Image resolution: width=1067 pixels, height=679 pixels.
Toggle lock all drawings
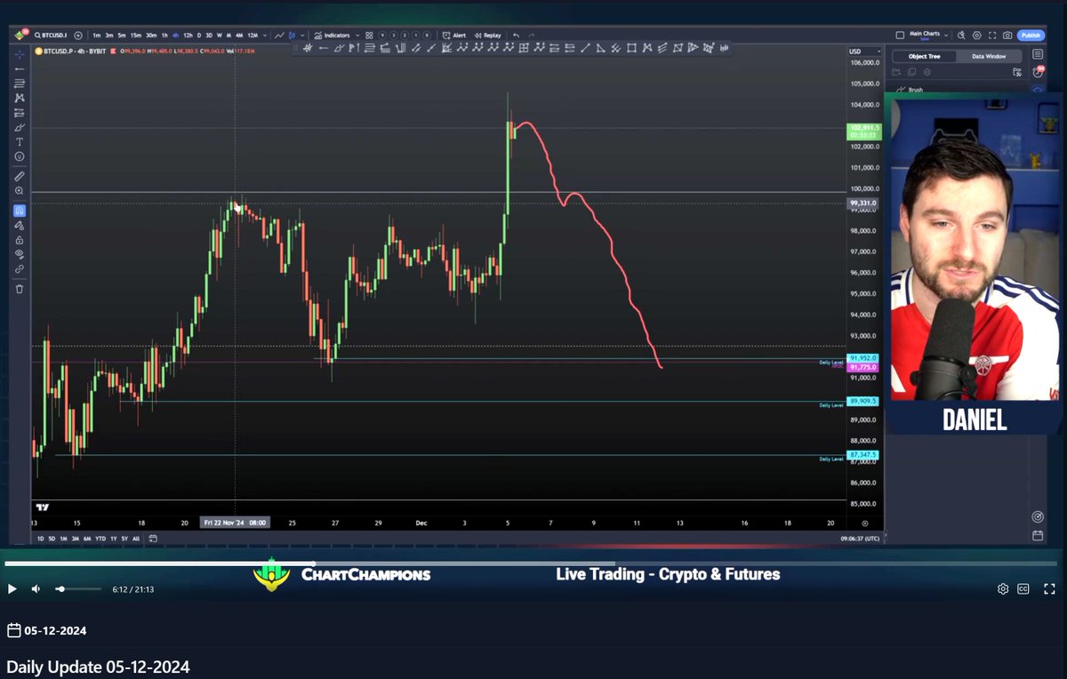(20, 240)
